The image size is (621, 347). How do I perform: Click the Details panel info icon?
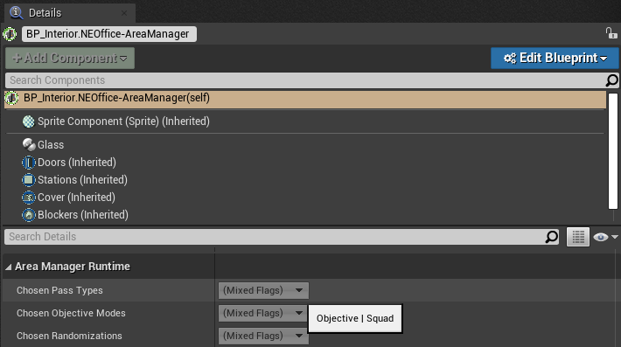17,12
